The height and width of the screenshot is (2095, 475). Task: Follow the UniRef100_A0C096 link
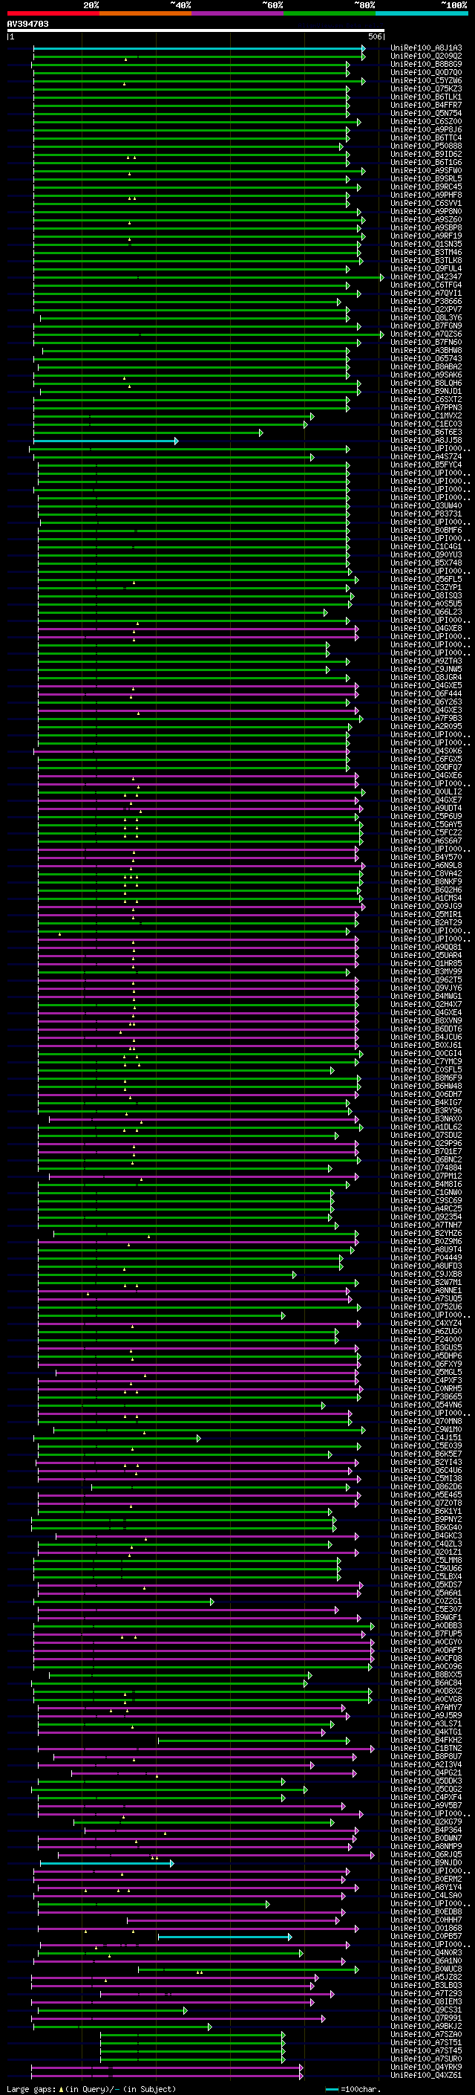pyautogui.click(x=426, y=1666)
